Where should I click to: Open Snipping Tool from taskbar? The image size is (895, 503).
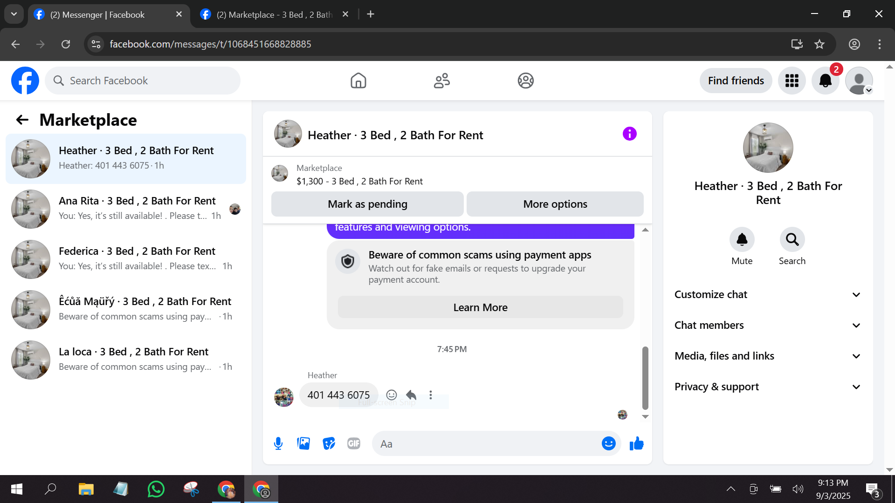click(x=191, y=489)
